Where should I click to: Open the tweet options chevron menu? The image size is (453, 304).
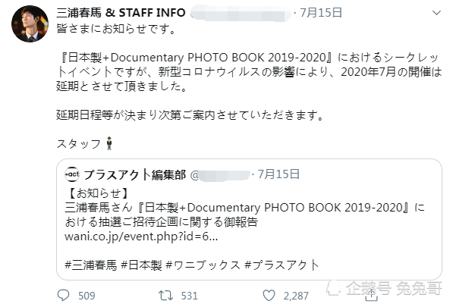(436, 13)
